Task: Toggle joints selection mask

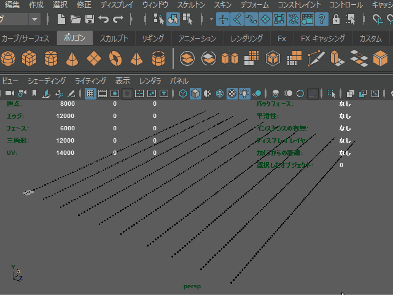Action: tap(237, 19)
